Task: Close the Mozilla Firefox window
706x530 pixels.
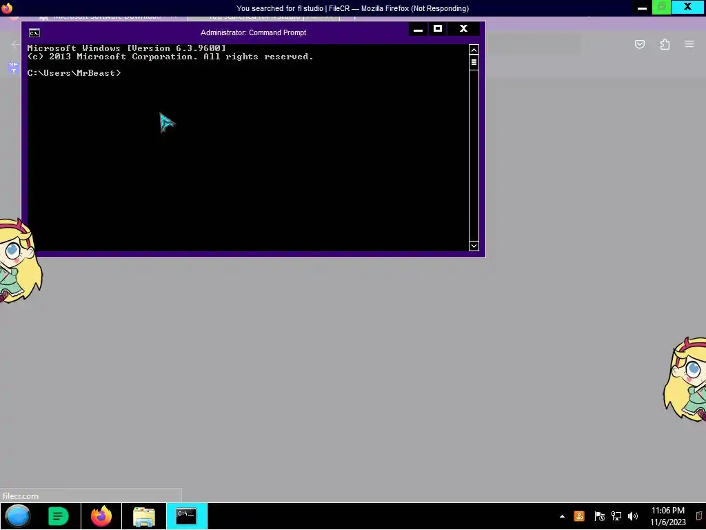Action: pos(687,7)
